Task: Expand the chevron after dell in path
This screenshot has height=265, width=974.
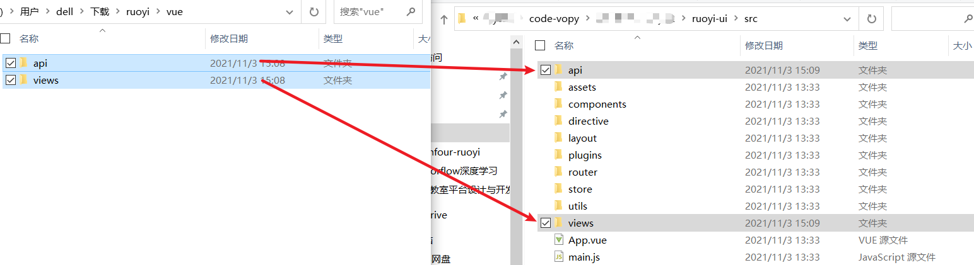Action: click(83, 11)
